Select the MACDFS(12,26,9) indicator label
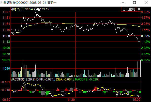Image resolution: width=151 pixels, height=102 pixels. pos(23,79)
